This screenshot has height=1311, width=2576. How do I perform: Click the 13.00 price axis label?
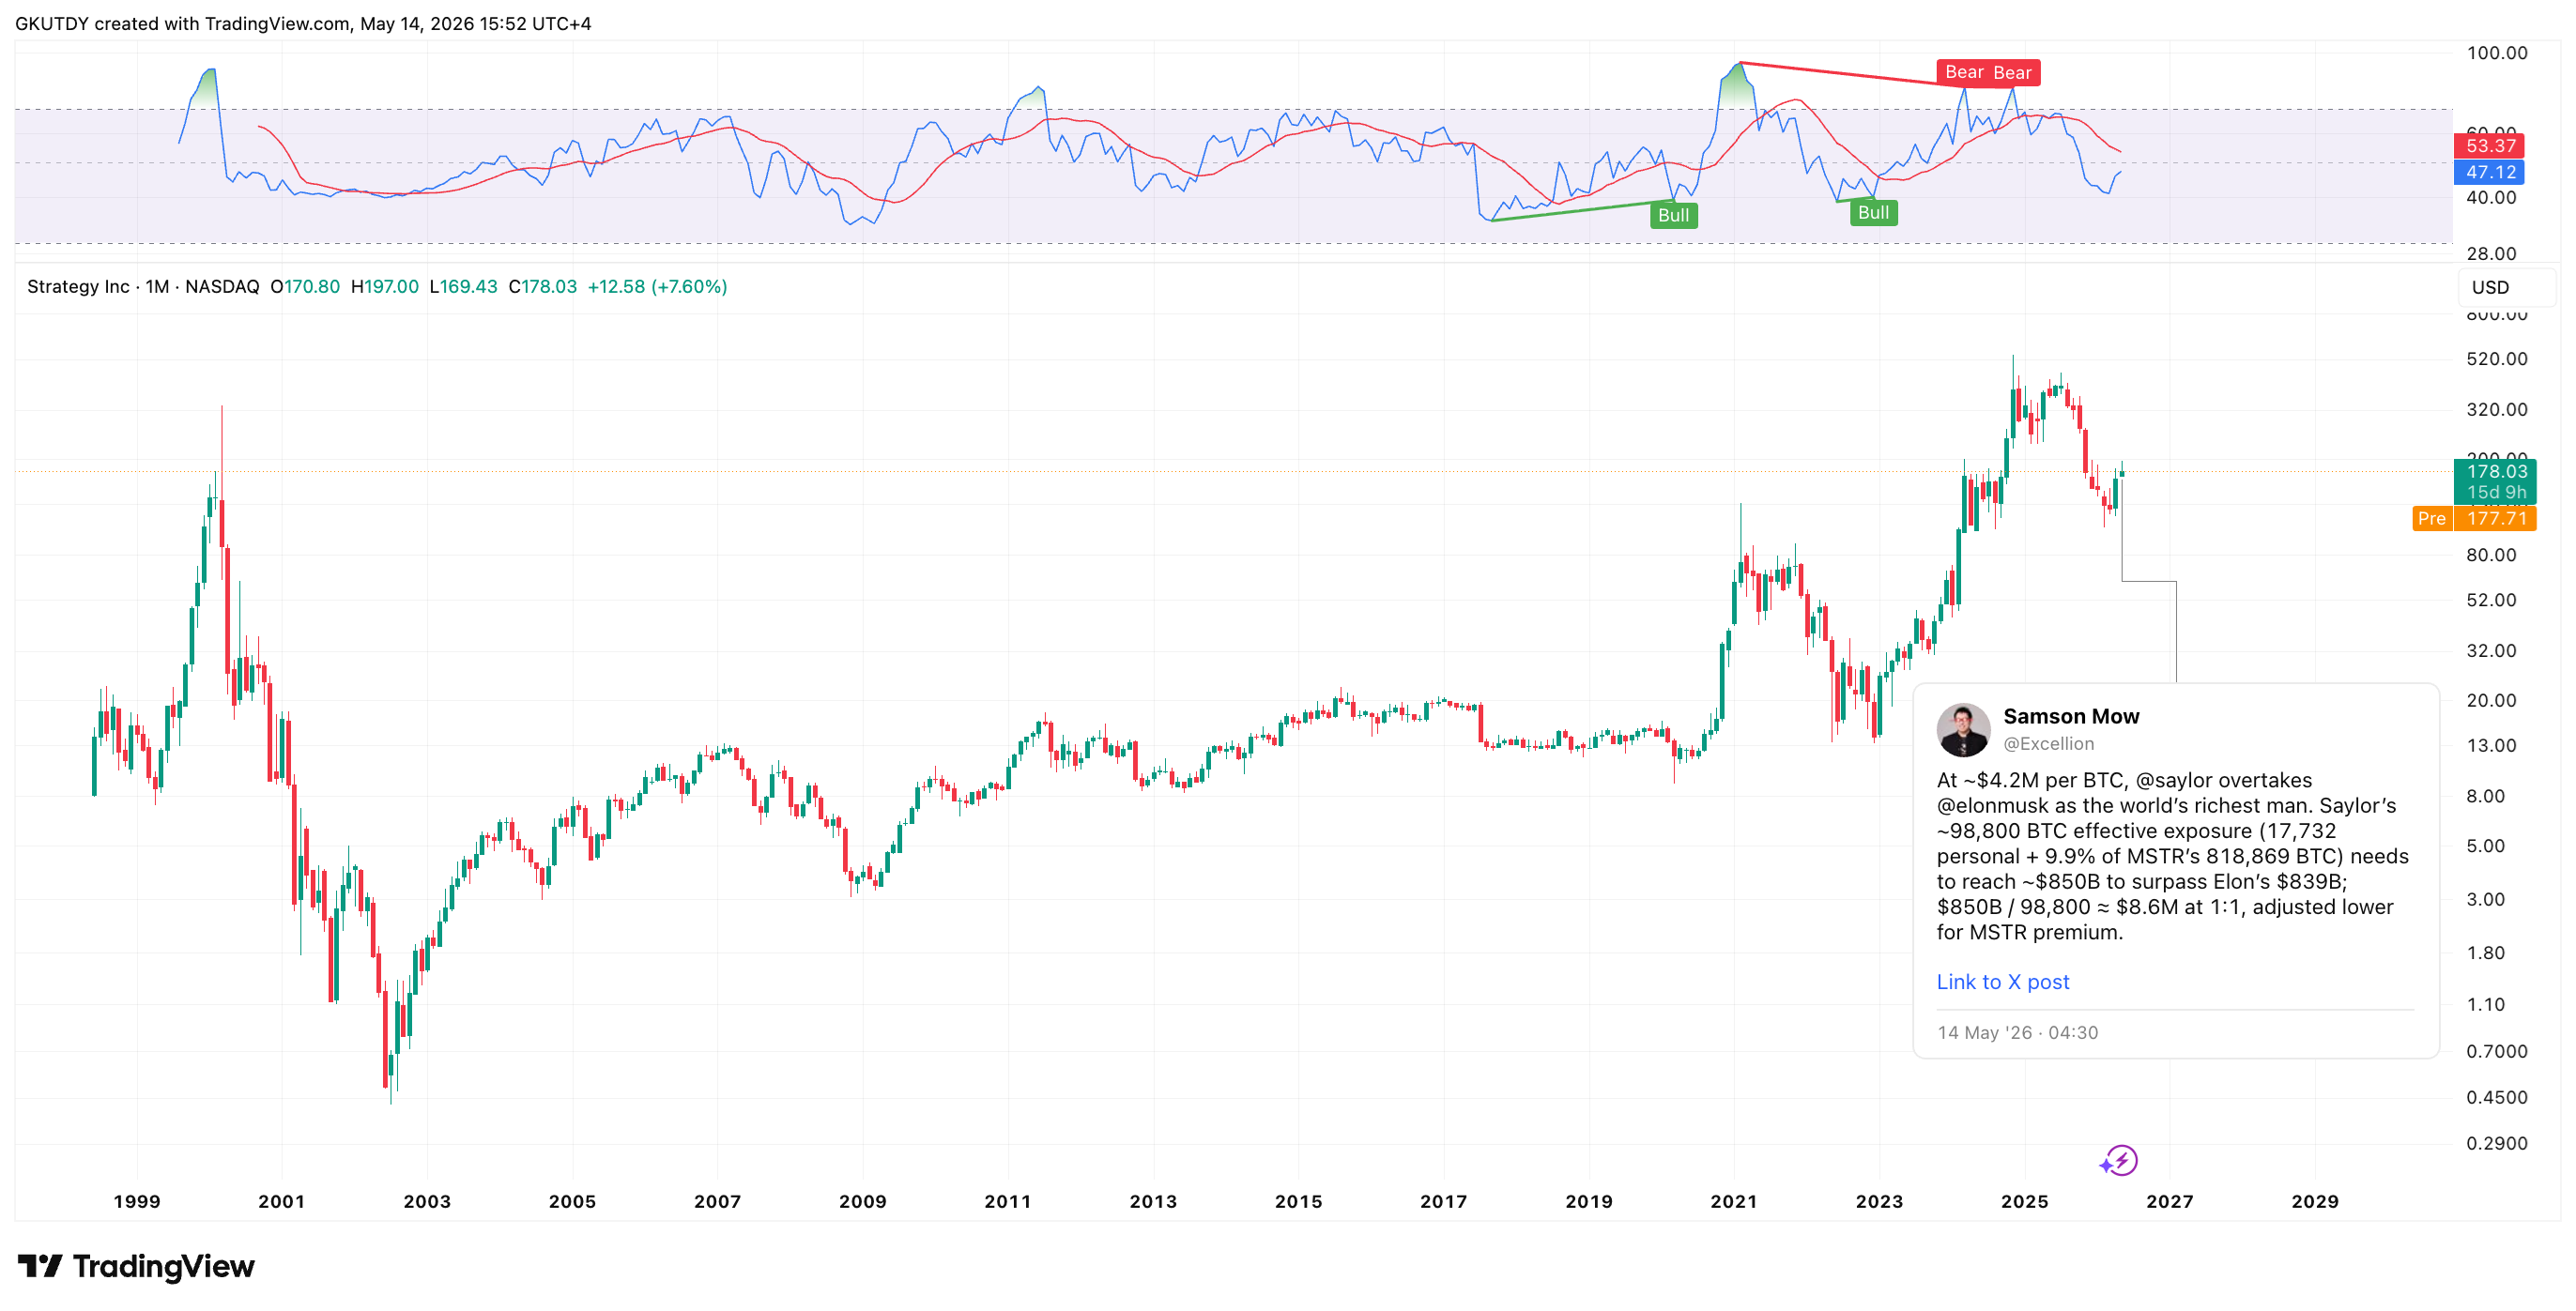coord(2491,745)
